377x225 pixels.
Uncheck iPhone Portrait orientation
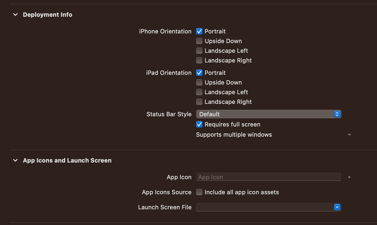click(x=199, y=31)
